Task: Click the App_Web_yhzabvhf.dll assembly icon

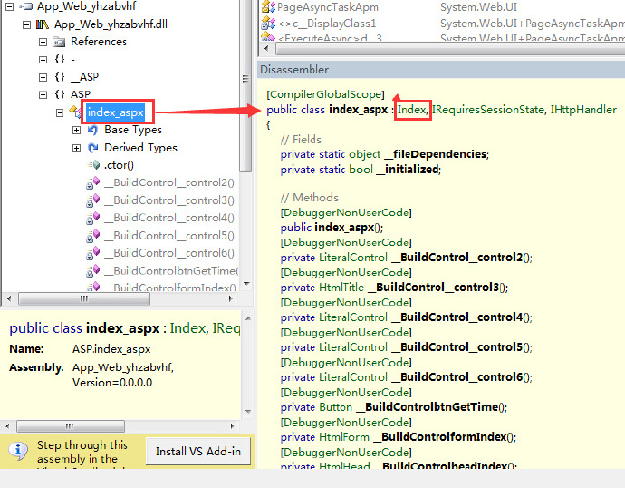Action: pos(43,24)
